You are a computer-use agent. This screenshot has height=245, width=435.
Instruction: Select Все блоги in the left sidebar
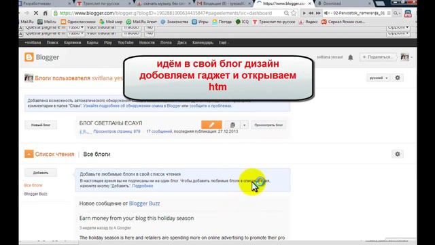pos(33,185)
